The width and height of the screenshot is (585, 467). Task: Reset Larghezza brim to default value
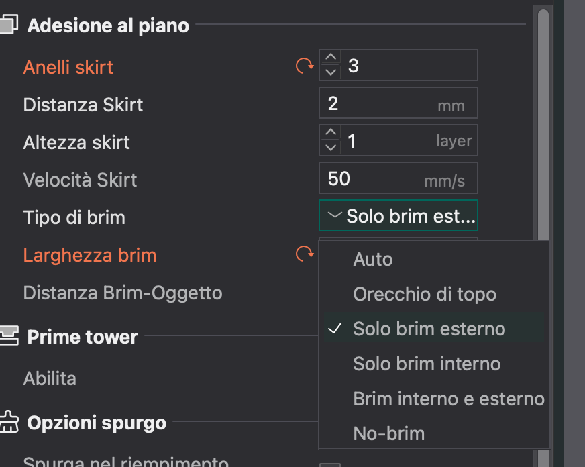pyautogui.click(x=305, y=254)
